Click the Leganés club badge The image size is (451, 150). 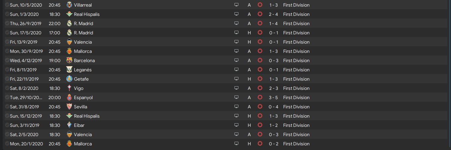[69, 70]
